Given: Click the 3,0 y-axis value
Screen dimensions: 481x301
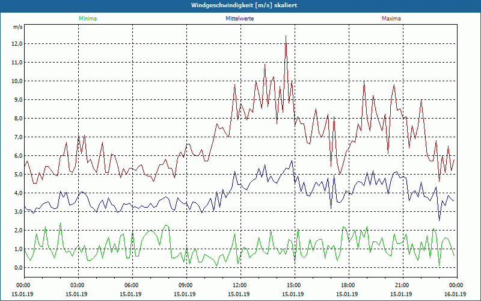Looking at the screenshot, I should (x=19, y=212).
